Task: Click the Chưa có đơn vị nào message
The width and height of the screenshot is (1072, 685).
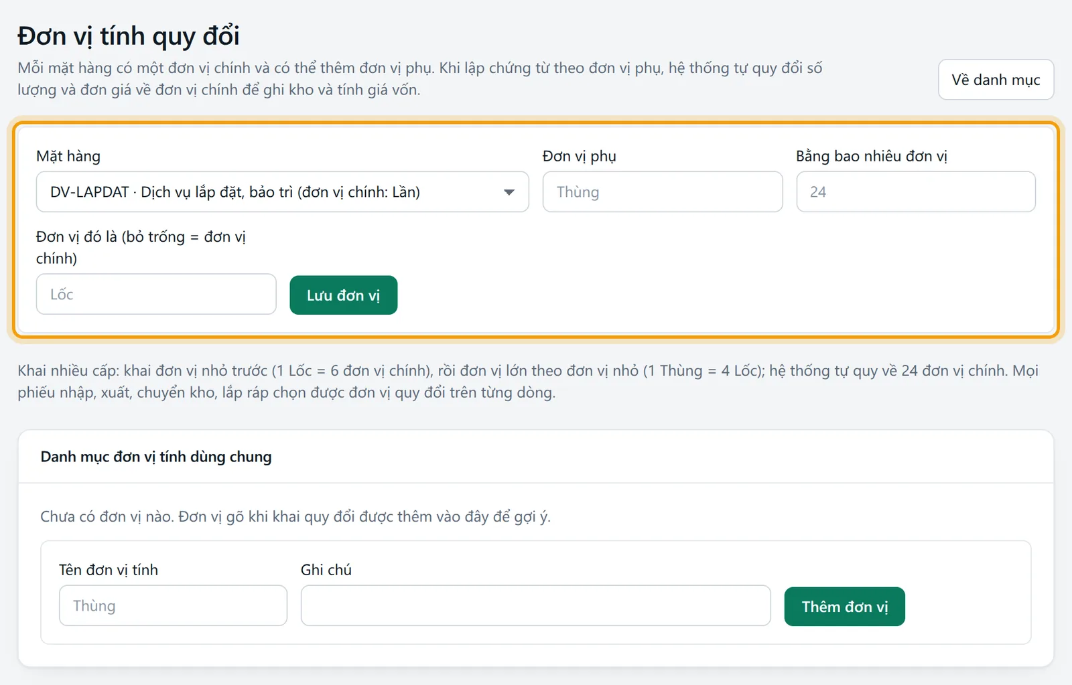Action: 295,516
